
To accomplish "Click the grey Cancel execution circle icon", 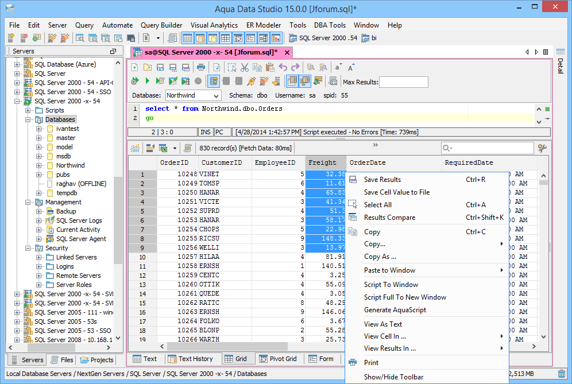I will pyautogui.click(x=198, y=81).
